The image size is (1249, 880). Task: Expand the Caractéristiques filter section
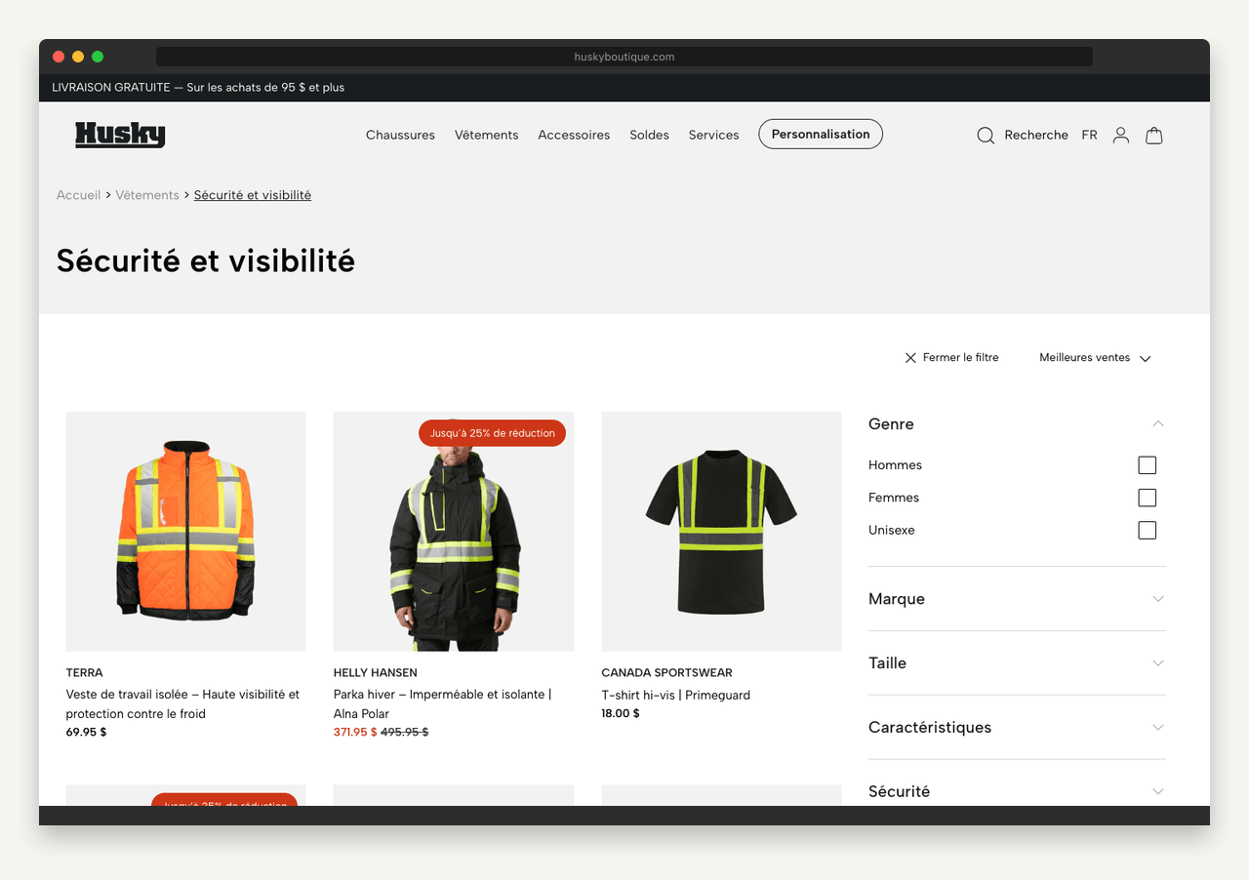click(x=1157, y=727)
